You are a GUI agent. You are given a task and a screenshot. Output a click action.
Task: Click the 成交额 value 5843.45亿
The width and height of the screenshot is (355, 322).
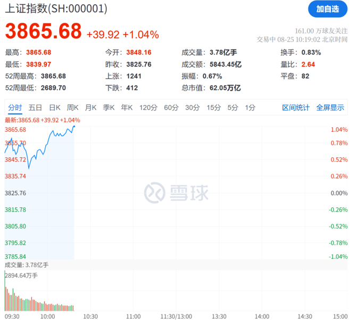226,65
